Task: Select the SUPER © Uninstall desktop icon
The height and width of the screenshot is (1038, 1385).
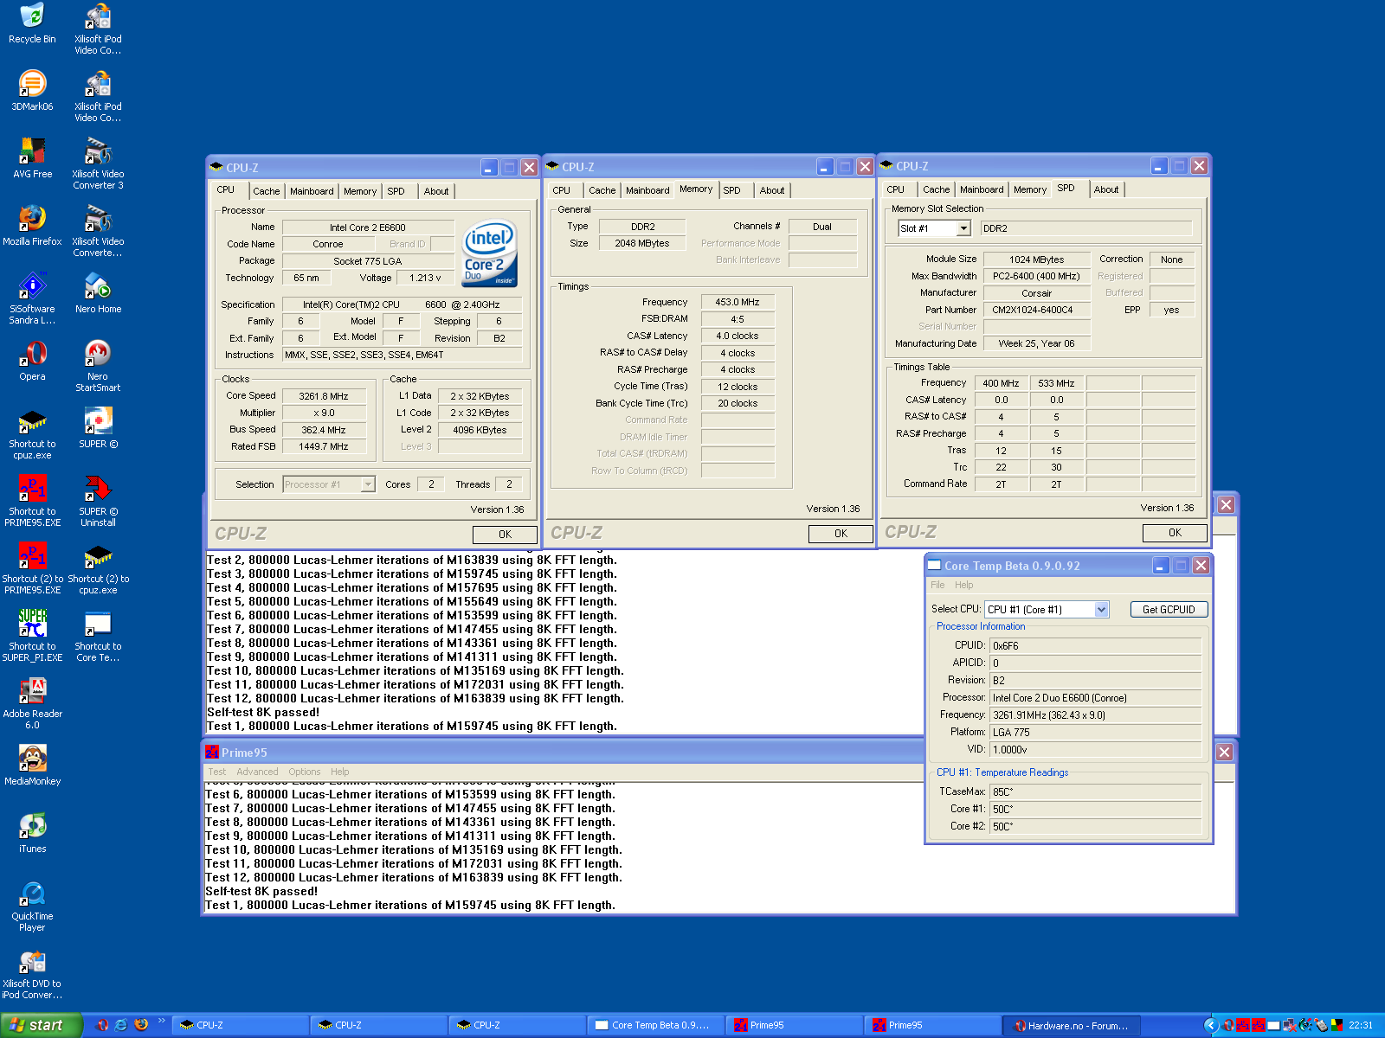Action: point(98,502)
